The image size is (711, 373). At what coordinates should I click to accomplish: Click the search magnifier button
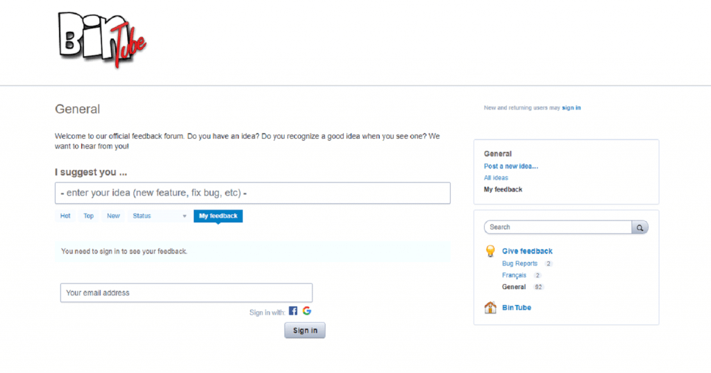[639, 227]
